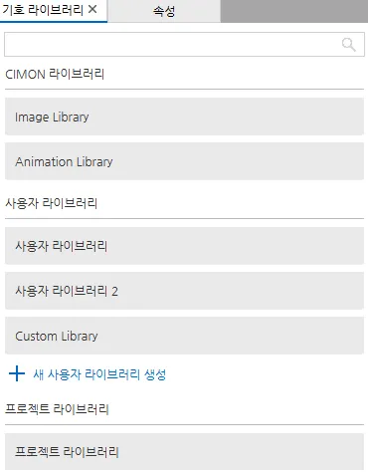Click divider line below CIMON 라이브러리 heading

pyautogui.click(x=184, y=89)
